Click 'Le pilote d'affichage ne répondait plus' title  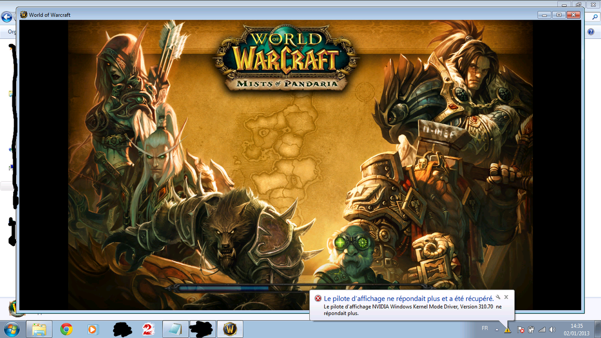tap(408, 299)
